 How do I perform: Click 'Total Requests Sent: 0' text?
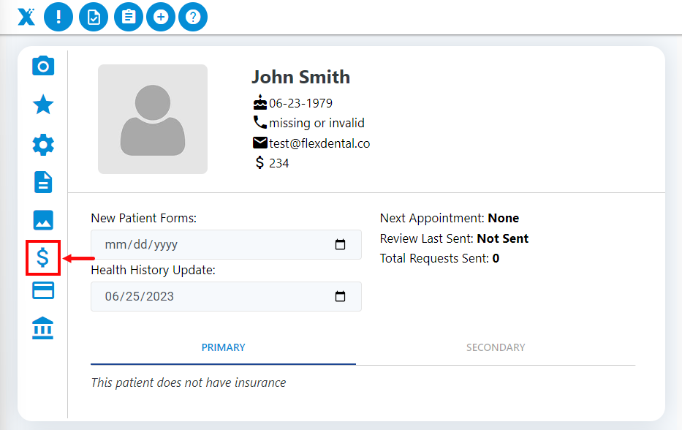[439, 259]
